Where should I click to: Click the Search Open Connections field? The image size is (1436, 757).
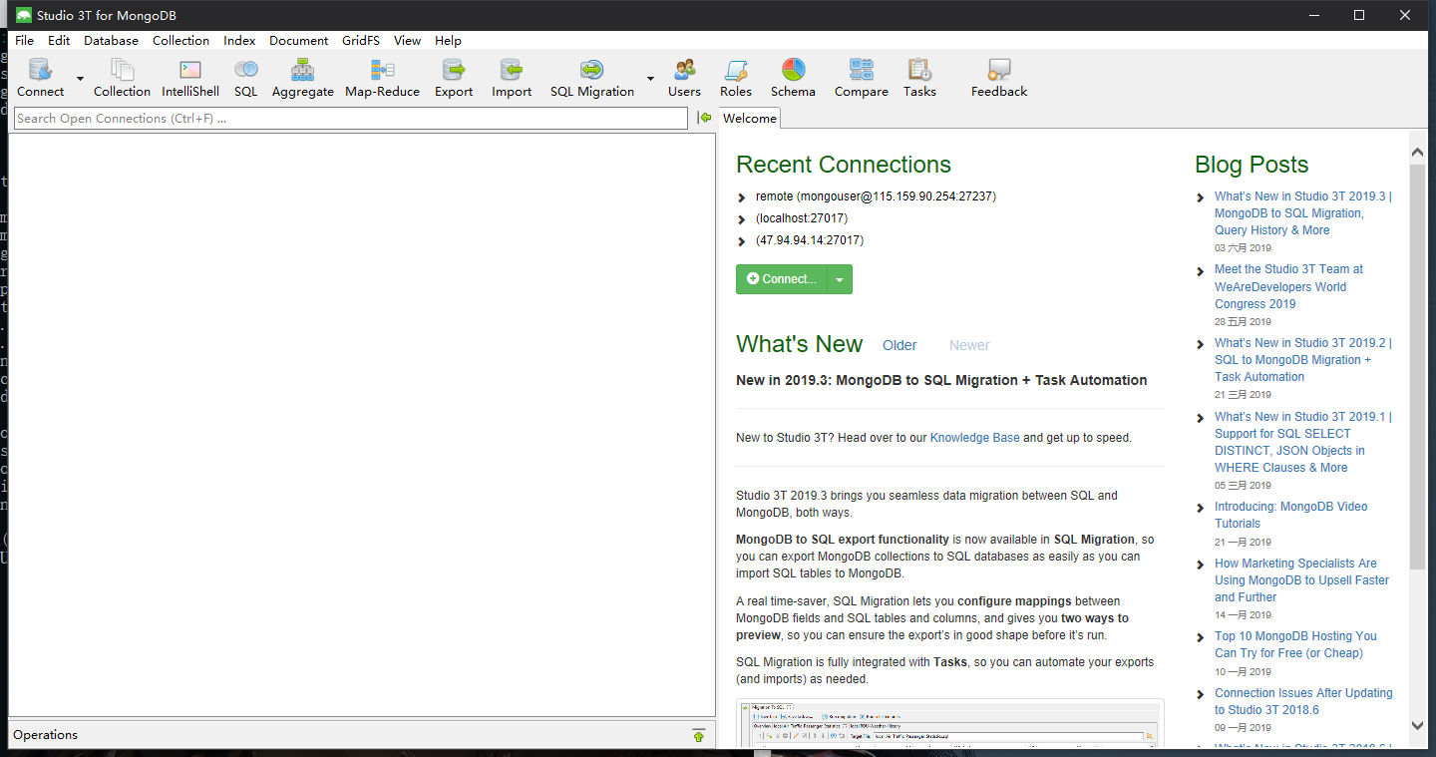coord(350,119)
